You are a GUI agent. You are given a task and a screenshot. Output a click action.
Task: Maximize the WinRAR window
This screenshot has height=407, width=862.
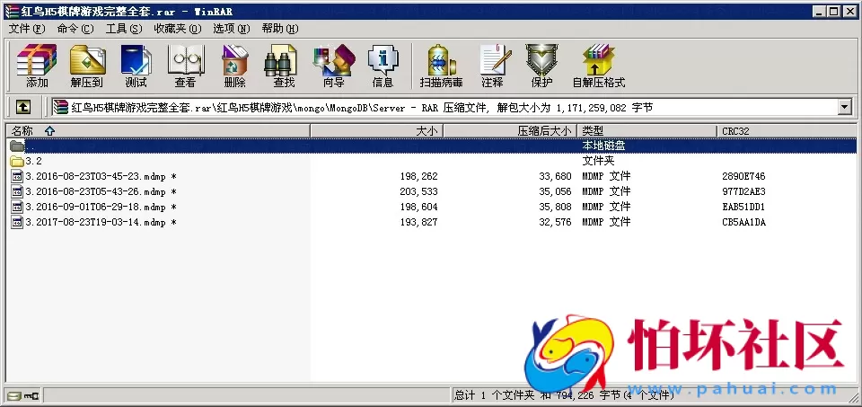834,12
